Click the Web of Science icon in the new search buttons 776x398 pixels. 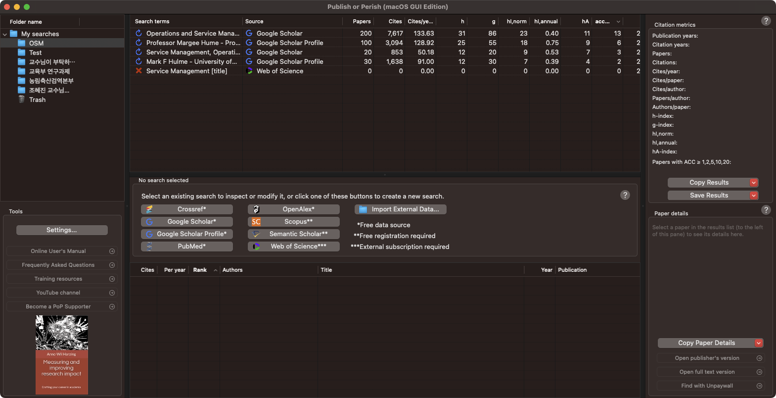coord(256,246)
